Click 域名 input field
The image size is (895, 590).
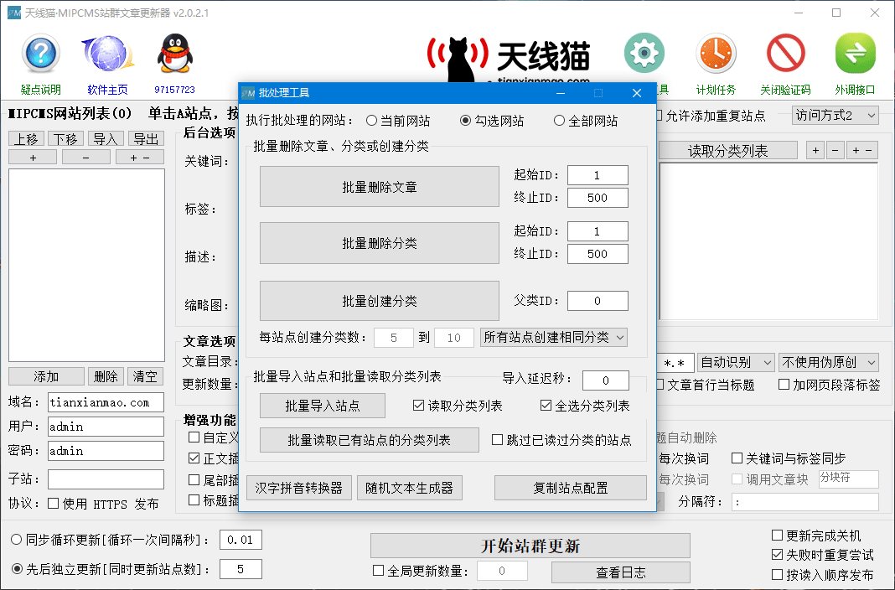point(106,402)
